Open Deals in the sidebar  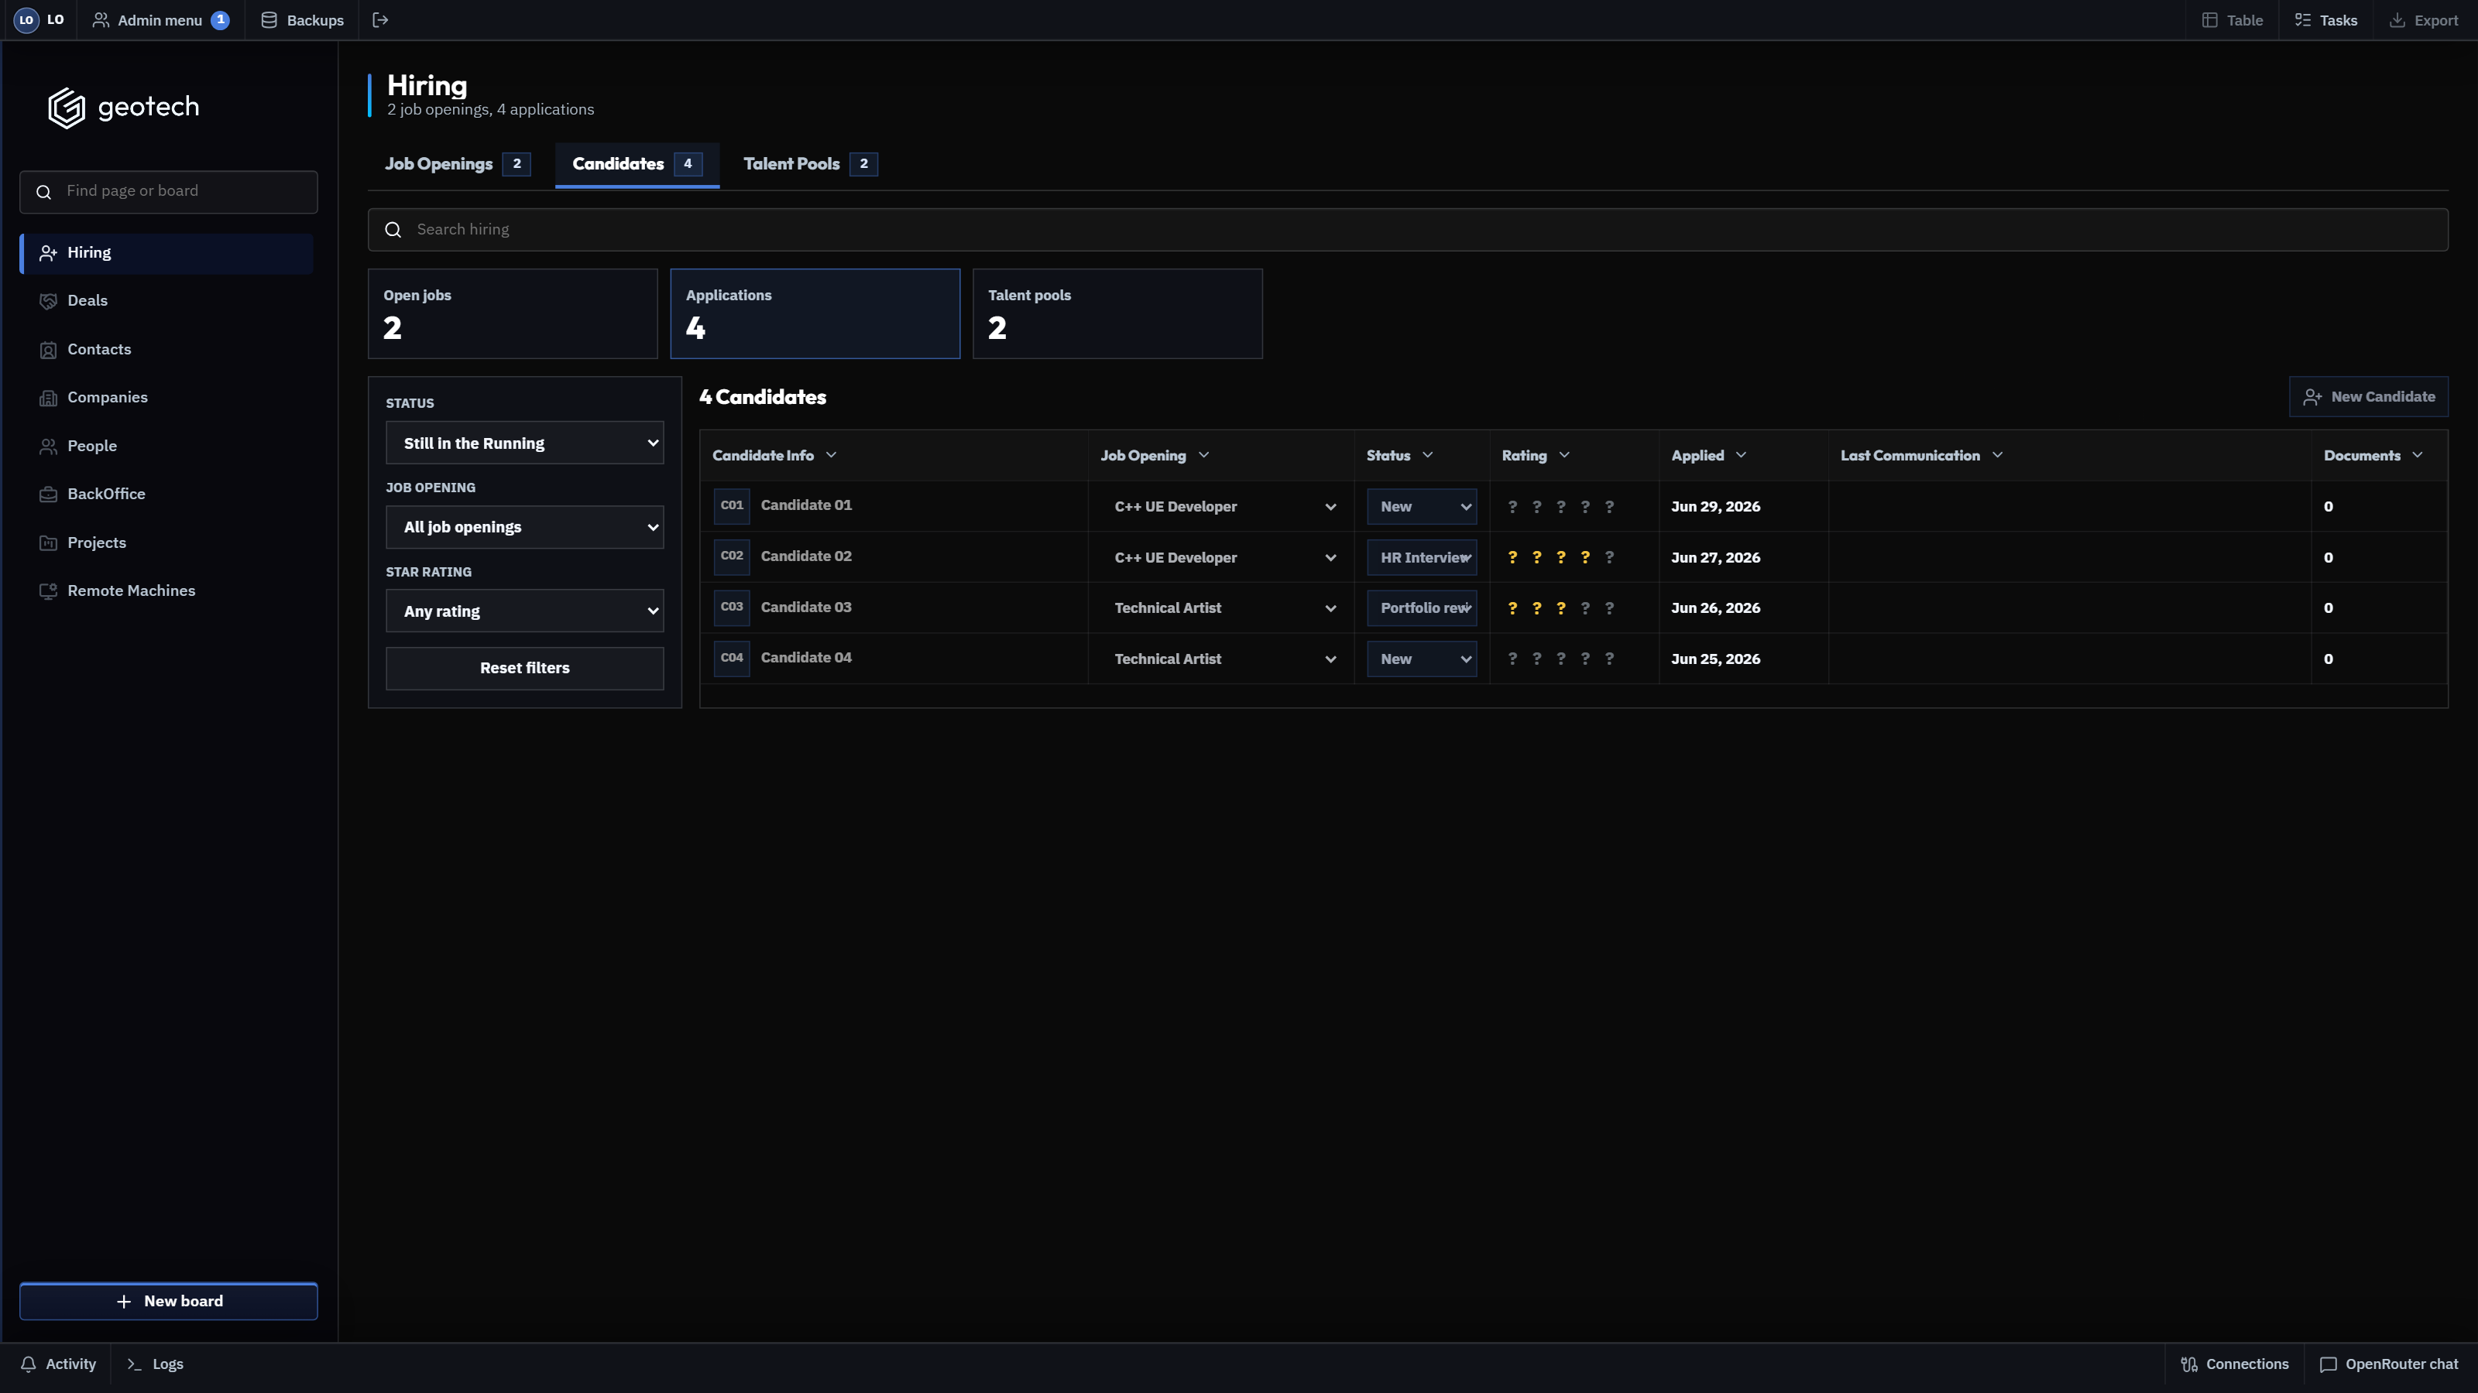point(166,301)
